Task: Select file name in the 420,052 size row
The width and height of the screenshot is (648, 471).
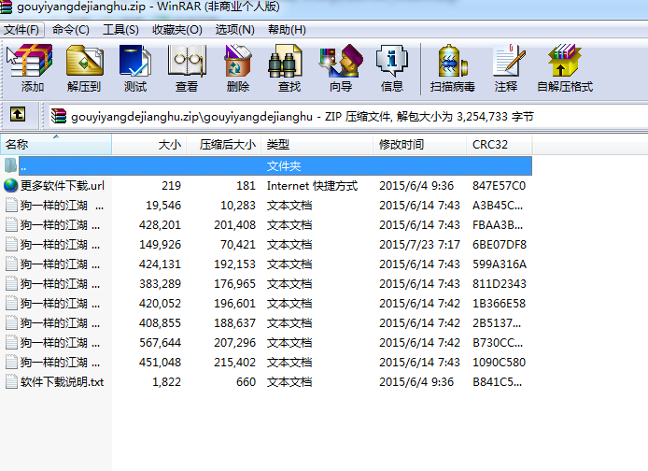Action: click(x=60, y=304)
